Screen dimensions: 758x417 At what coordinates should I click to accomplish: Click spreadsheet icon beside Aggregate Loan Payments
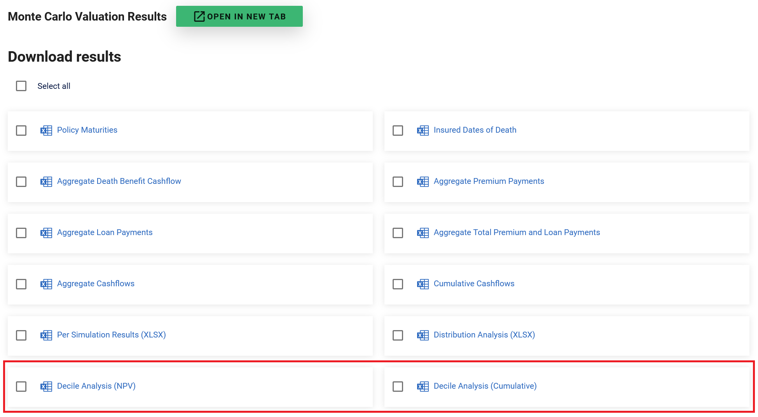[x=46, y=233]
